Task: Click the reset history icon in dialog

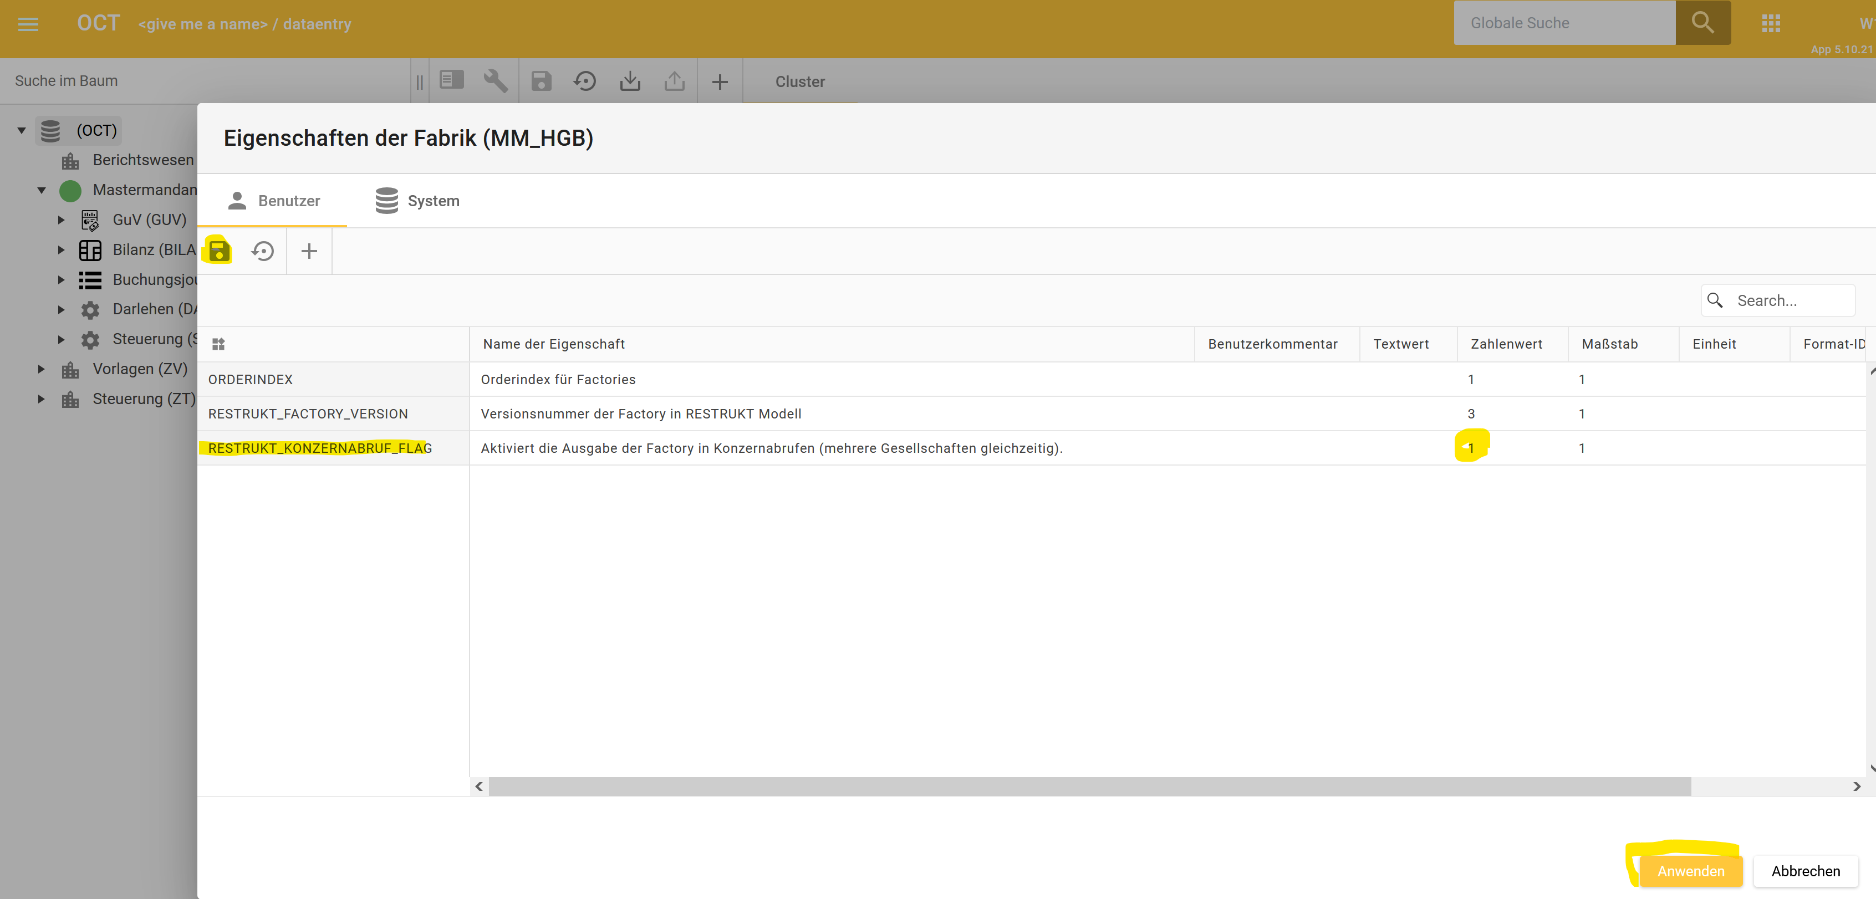Action: tap(263, 251)
